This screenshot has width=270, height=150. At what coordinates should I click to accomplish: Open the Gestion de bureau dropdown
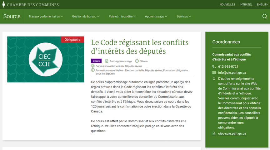click(x=86, y=17)
